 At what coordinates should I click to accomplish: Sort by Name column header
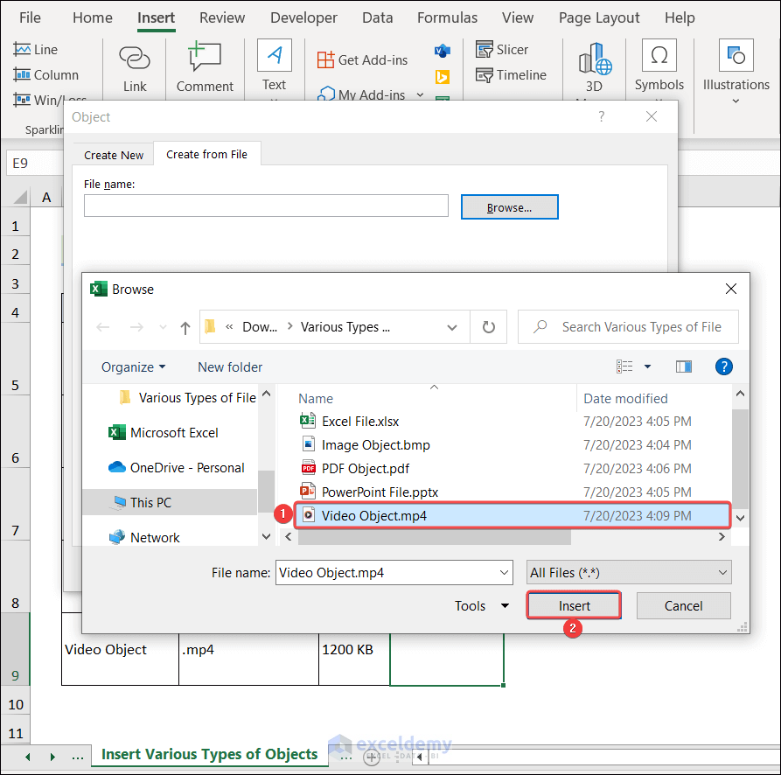point(316,399)
